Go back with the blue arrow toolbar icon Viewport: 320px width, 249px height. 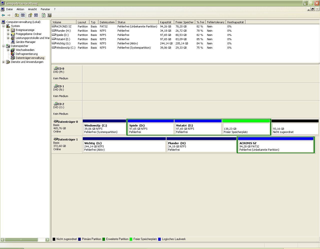[x=3, y=15]
